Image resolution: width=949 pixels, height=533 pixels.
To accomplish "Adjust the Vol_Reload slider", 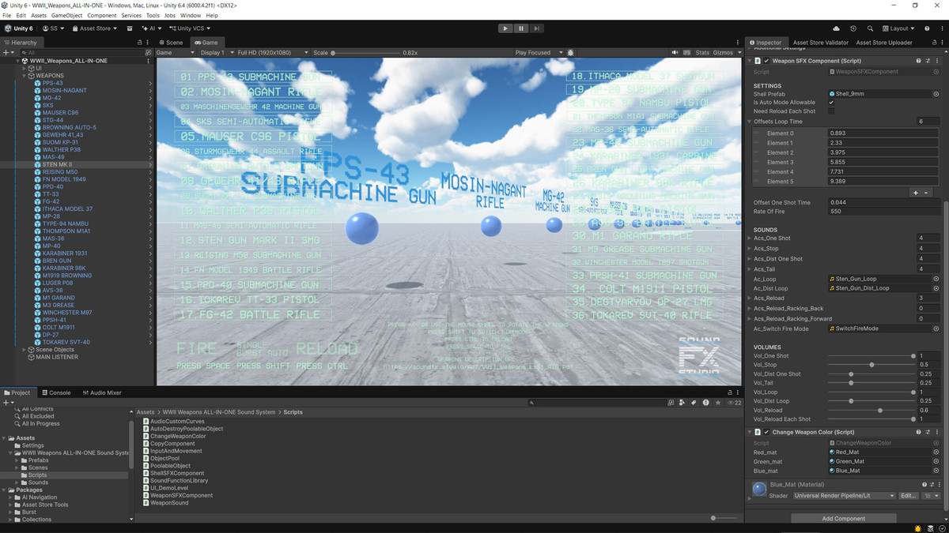I will coord(871,411).
